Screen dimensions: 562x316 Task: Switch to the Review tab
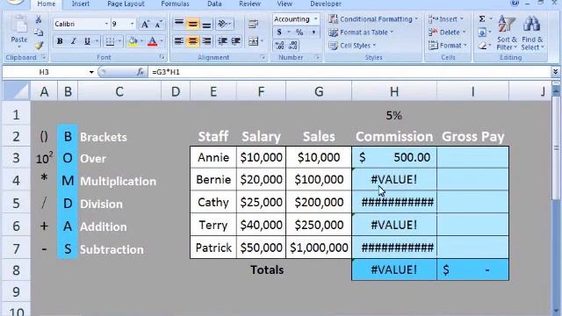[249, 4]
